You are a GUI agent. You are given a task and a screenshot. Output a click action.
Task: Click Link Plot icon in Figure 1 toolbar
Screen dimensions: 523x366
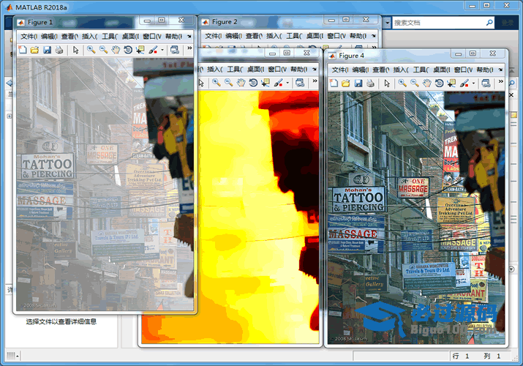174,50
